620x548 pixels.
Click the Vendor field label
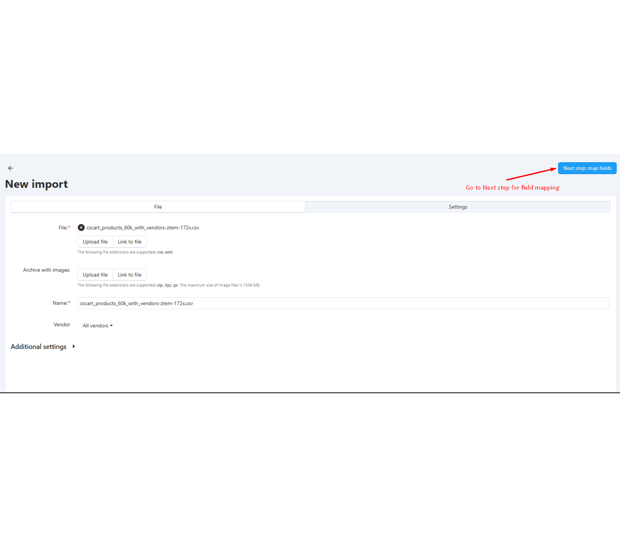[61, 325]
